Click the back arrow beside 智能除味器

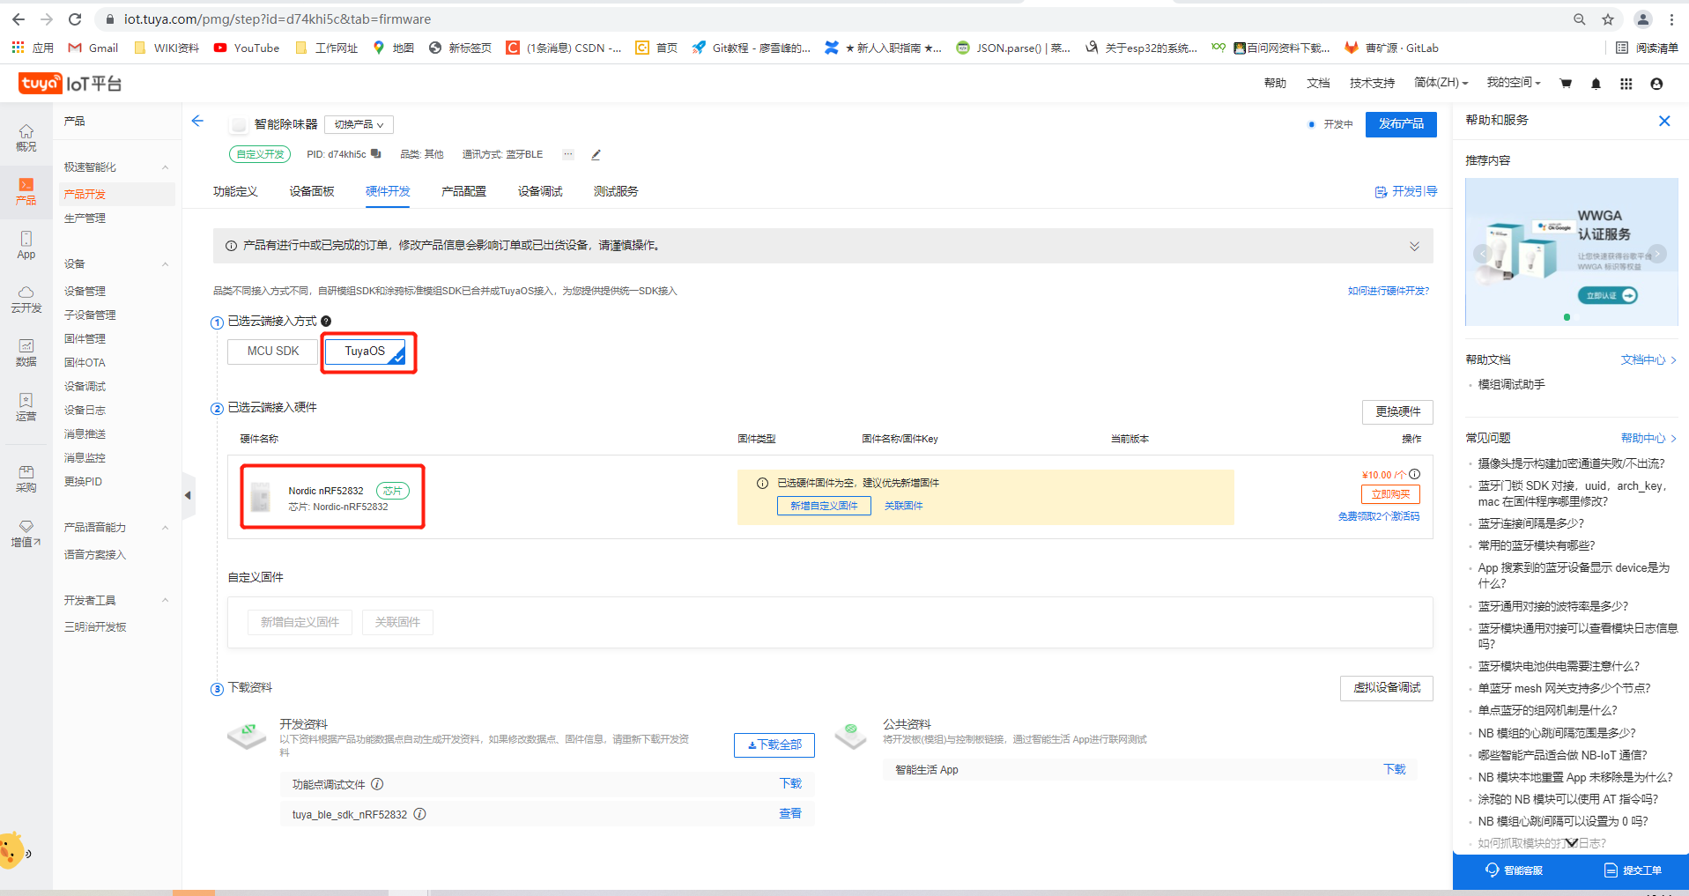pos(197,121)
